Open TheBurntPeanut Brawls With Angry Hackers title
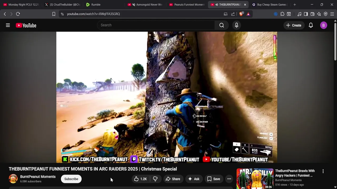This screenshot has height=189, width=337. click(295, 173)
